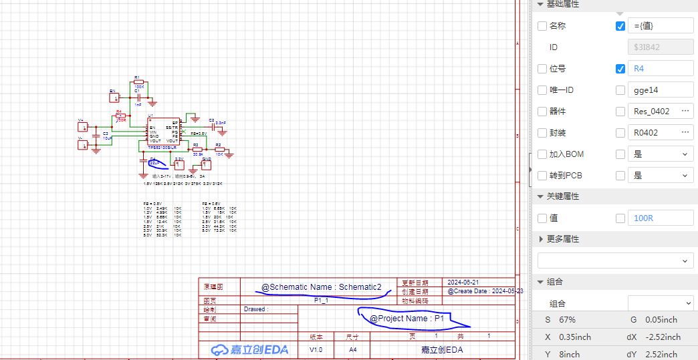
Task: Click the A4 size cell
Action: point(352,350)
